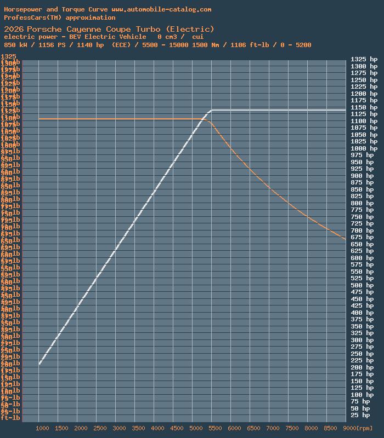384x438 pixels.
Task: Click the '2000' rpm axis label
Action: [81, 428]
